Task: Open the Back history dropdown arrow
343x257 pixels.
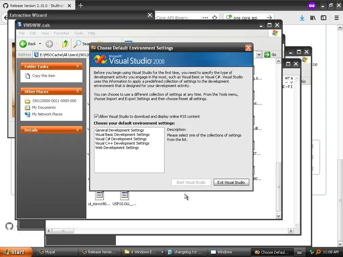Action: click(40, 44)
